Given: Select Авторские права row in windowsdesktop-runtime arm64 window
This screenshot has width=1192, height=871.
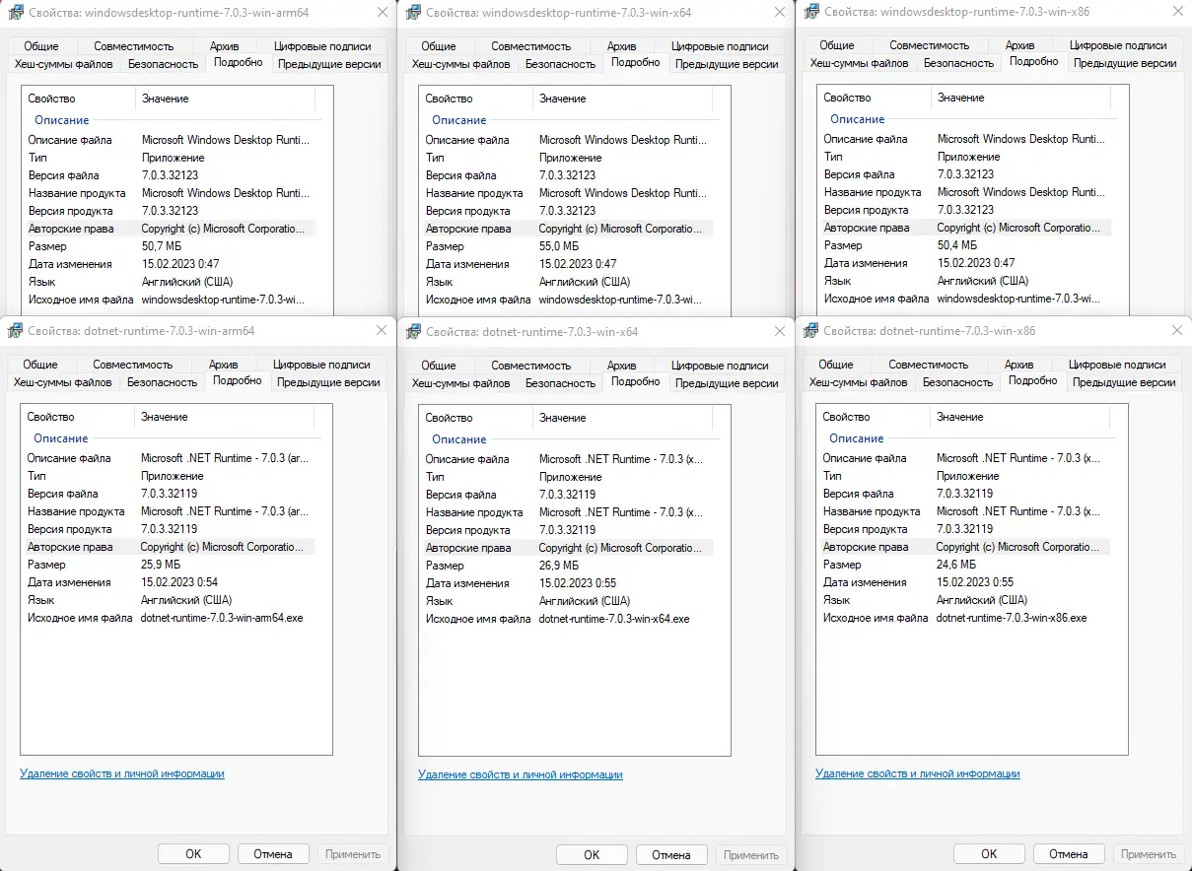Looking at the screenshot, I should click(169, 229).
